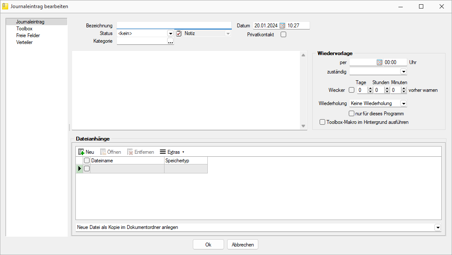The width and height of the screenshot is (452, 255).
Task: Minimize the Journaleintrag bearbeiten window
Action: 401,6
